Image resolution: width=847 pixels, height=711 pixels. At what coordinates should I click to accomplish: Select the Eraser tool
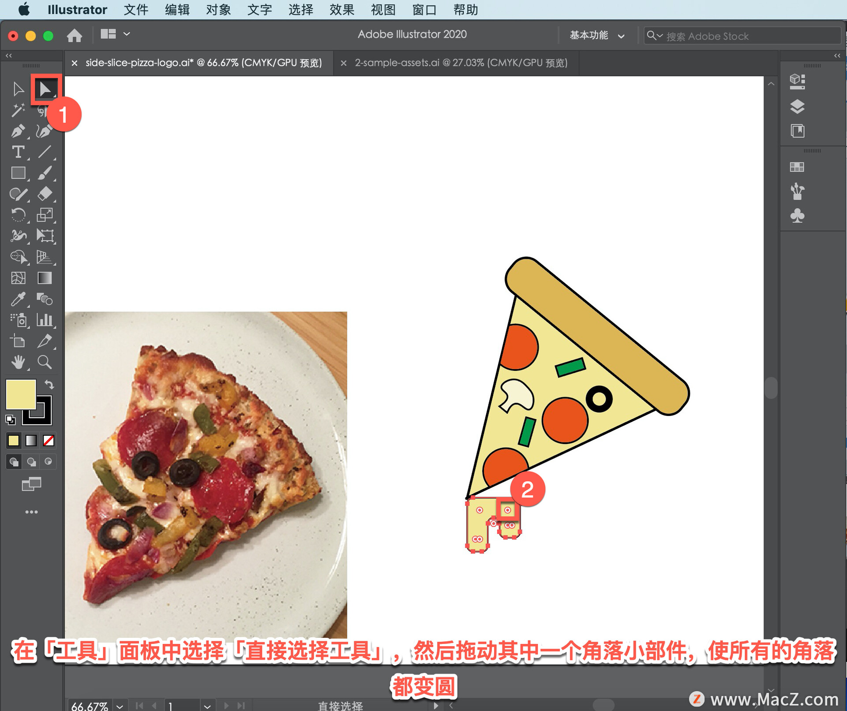point(45,194)
